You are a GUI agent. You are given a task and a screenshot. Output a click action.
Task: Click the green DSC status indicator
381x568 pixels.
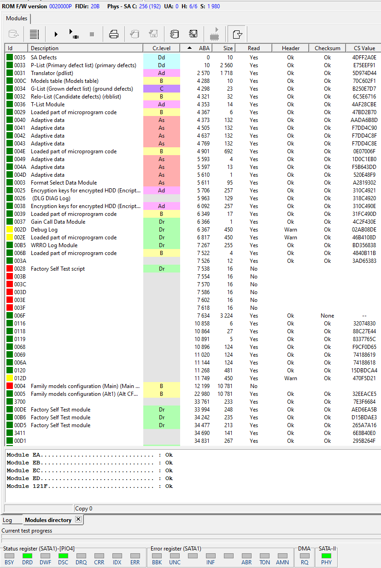(x=63, y=556)
